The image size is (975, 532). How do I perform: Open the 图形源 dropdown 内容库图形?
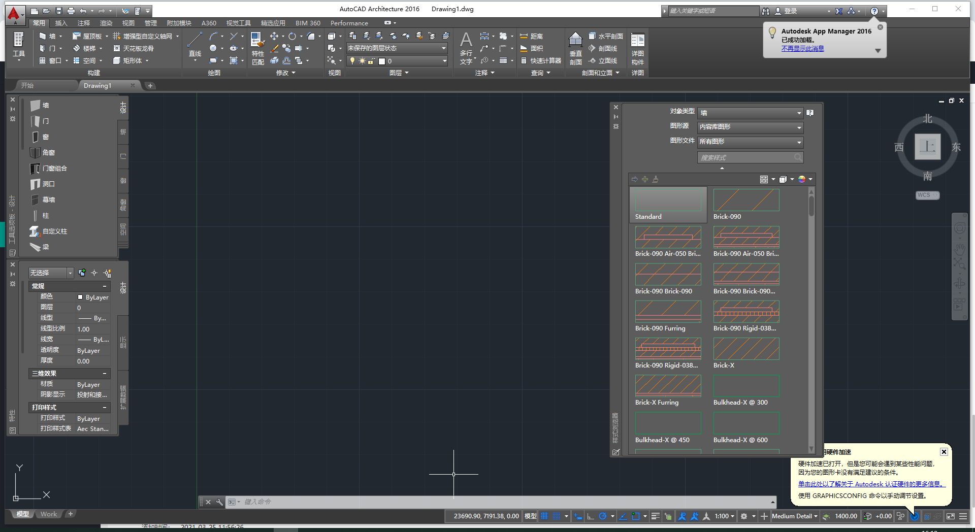coord(751,127)
